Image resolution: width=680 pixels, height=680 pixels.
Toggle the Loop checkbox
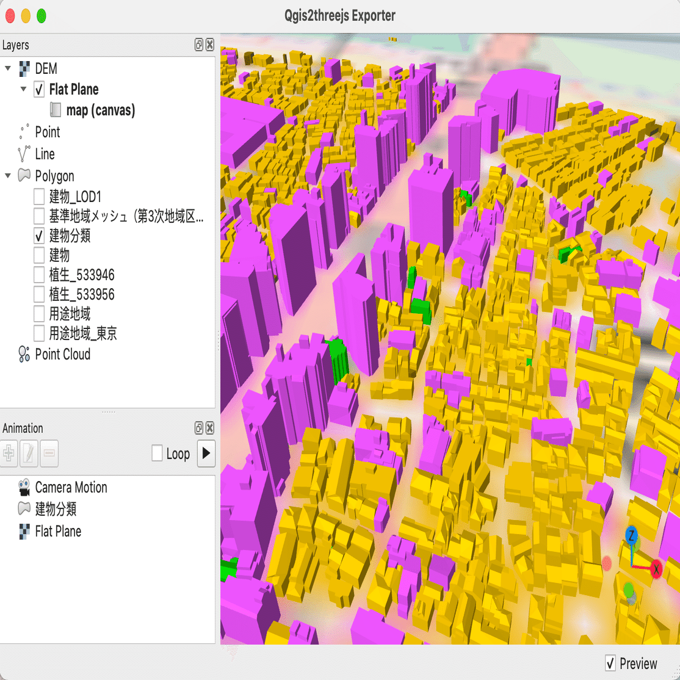click(x=157, y=454)
